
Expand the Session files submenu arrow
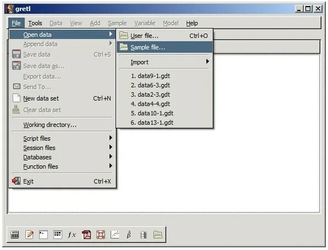(x=111, y=147)
